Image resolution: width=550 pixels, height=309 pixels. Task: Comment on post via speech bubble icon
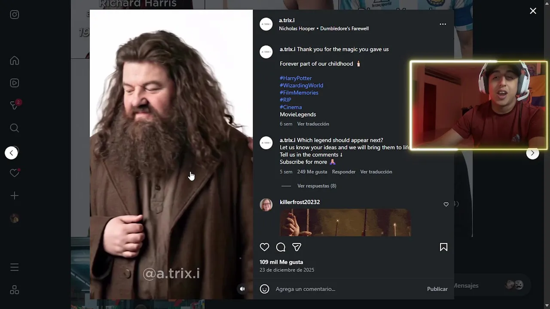[281, 247]
